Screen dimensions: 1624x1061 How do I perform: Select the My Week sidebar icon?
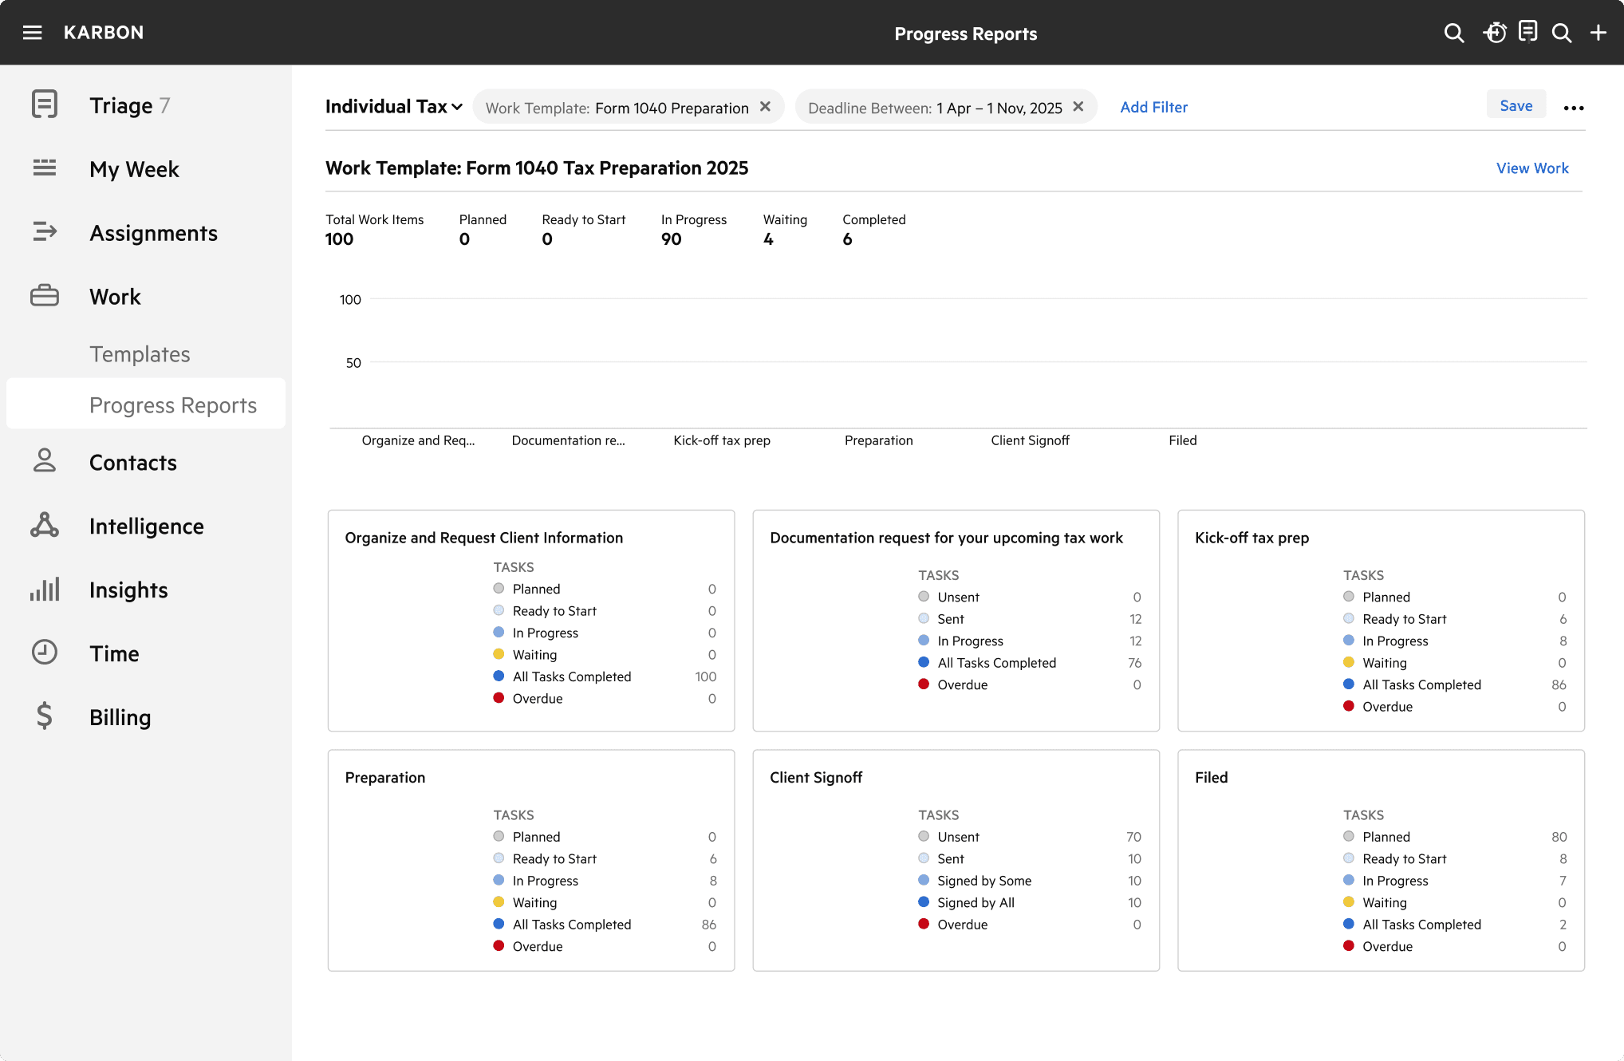pos(44,168)
